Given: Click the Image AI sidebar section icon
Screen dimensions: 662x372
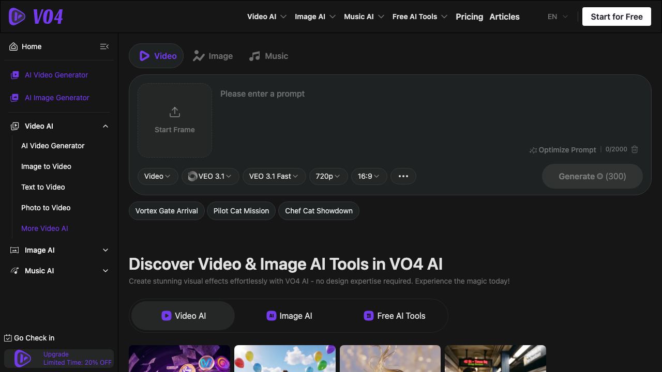Looking at the screenshot, I should pos(15,250).
